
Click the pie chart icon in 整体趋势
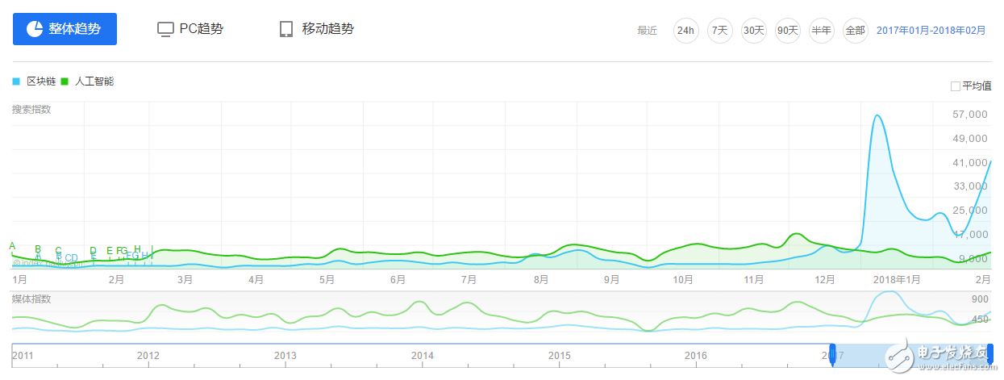click(x=35, y=29)
